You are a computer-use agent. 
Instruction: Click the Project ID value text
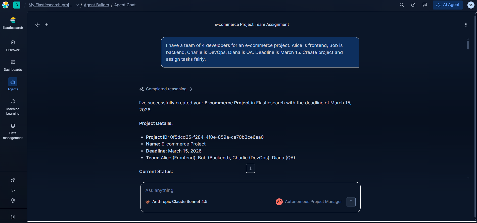217,137
